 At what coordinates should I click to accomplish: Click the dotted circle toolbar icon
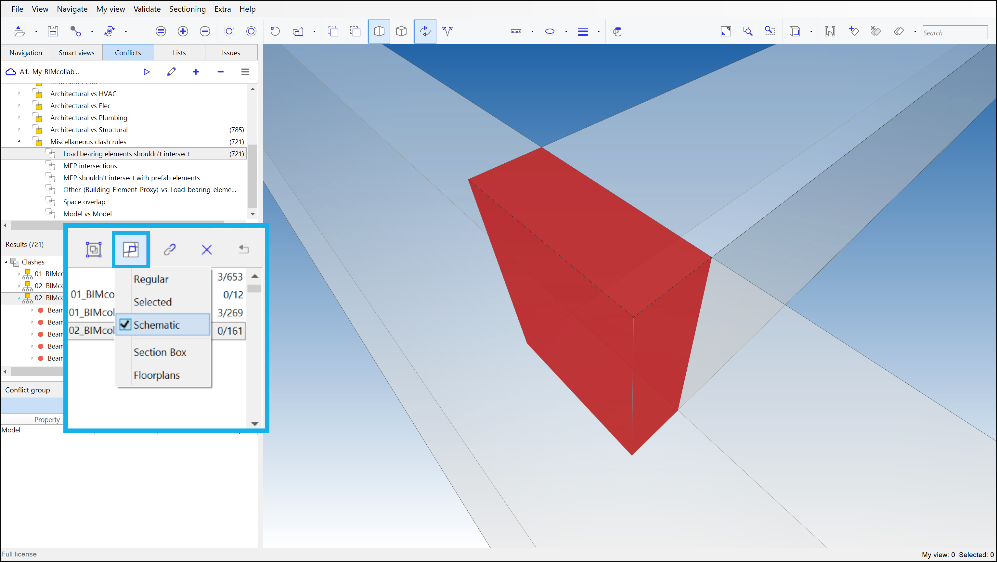229,31
